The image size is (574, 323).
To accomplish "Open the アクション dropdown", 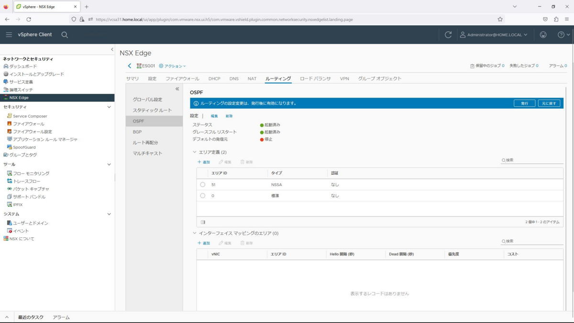I will coord(172,66).
